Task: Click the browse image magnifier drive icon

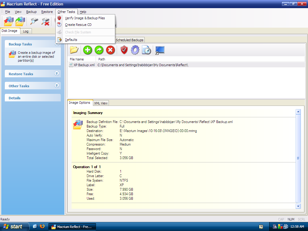Action: [34, 21]
